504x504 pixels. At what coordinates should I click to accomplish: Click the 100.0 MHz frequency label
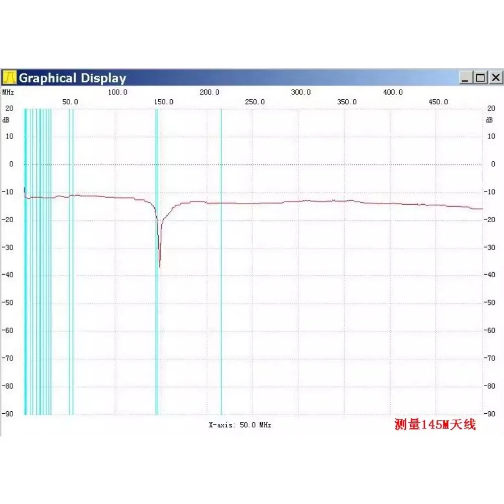click(117, 92)
